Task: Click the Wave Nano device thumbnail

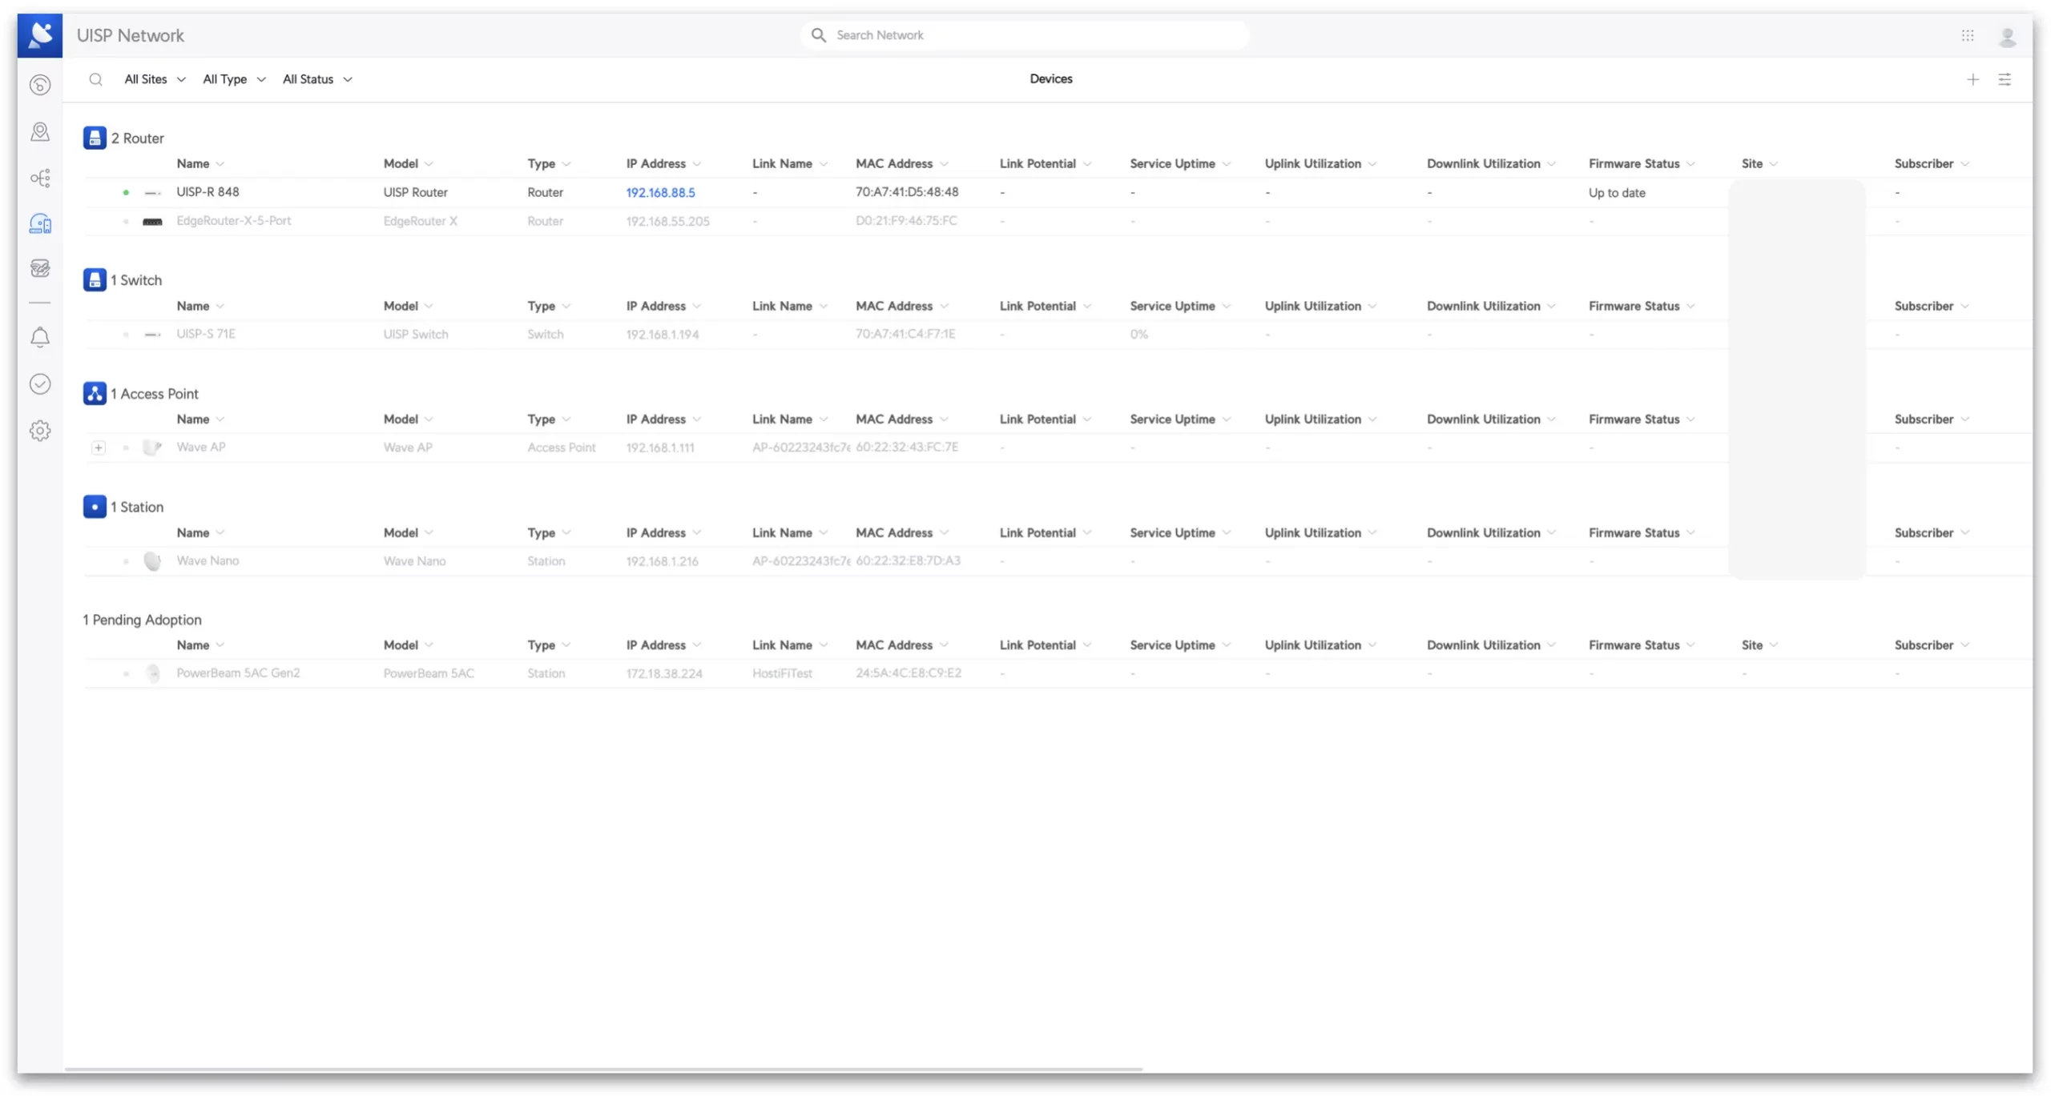Action: pyautogui.click(x=152, y=561)
